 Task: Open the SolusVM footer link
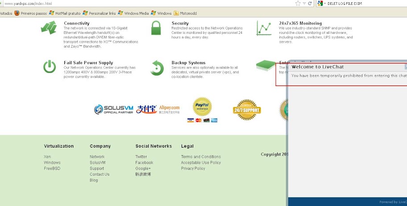click(x=98, y=162)
